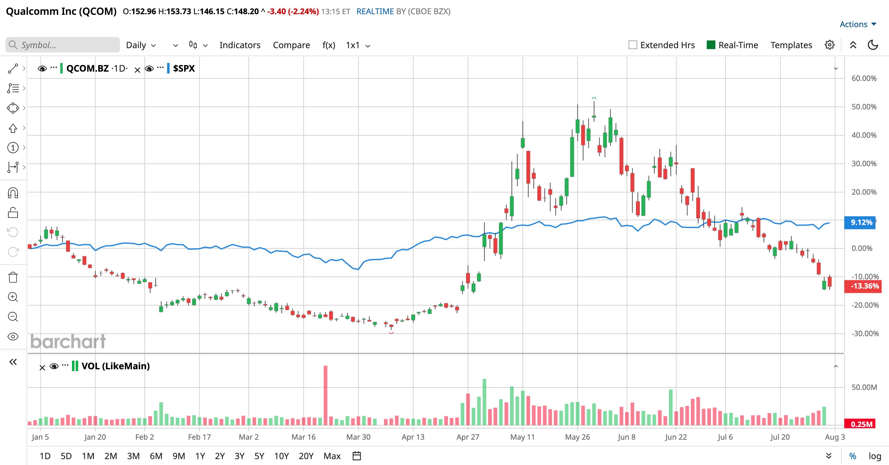Viewport: 889px width, 465px height.
Task: Remove the VOL indicator pane
Action: (x=42, y=368)
